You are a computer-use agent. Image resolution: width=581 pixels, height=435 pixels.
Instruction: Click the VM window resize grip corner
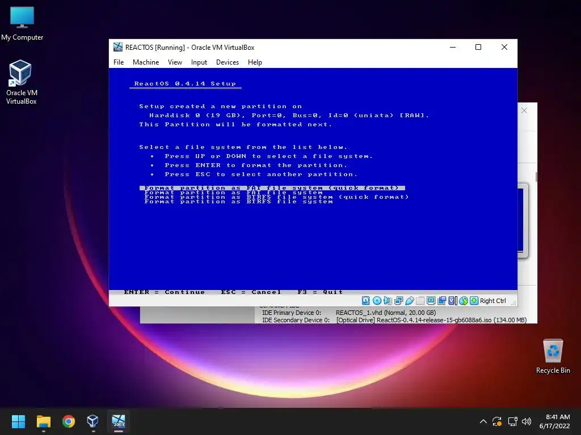pos(513,302)
